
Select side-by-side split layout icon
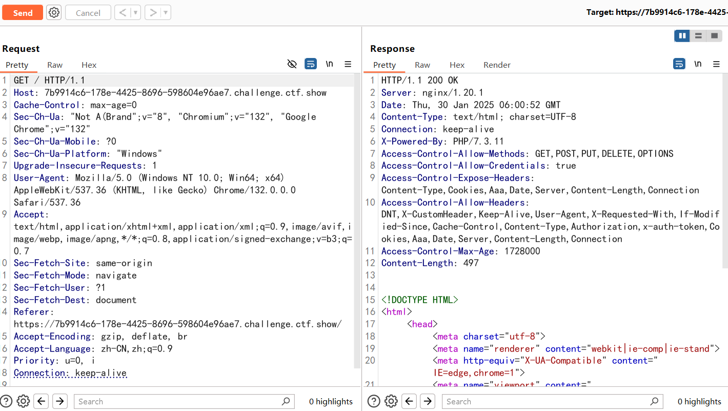(682, 35)
